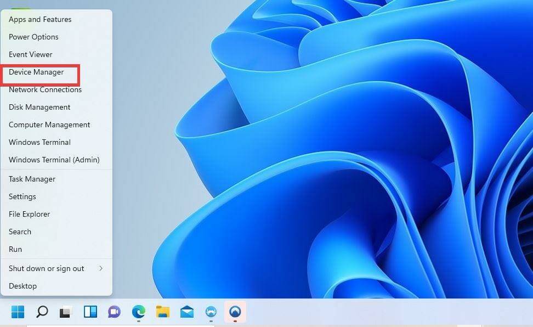Open the Start menu
533x327 pixels.
18,312
